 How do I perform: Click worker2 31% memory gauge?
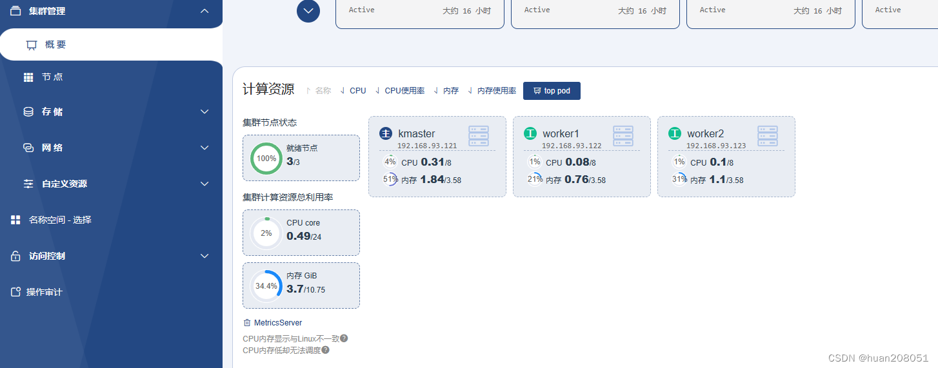679,179
